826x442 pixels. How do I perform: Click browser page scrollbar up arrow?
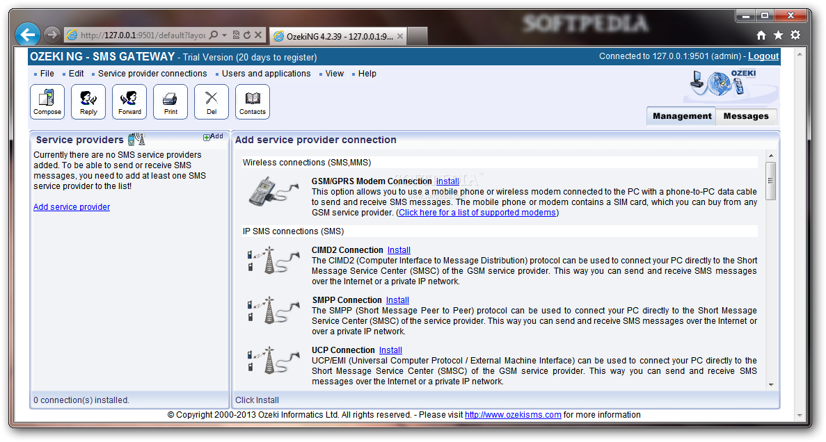tap(800, 54)
